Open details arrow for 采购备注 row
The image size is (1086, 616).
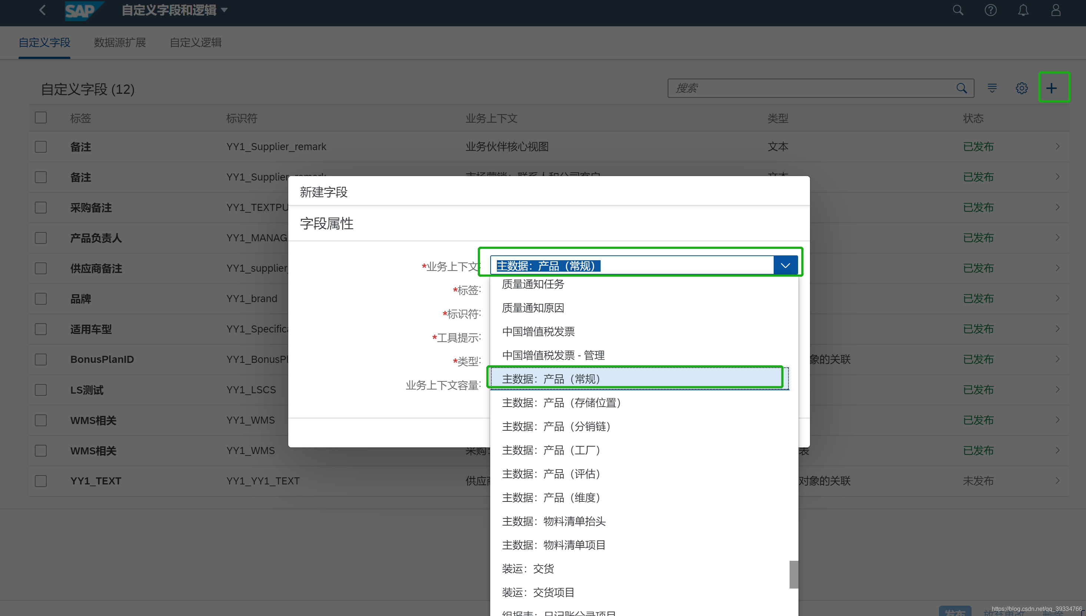[1057, 207]
